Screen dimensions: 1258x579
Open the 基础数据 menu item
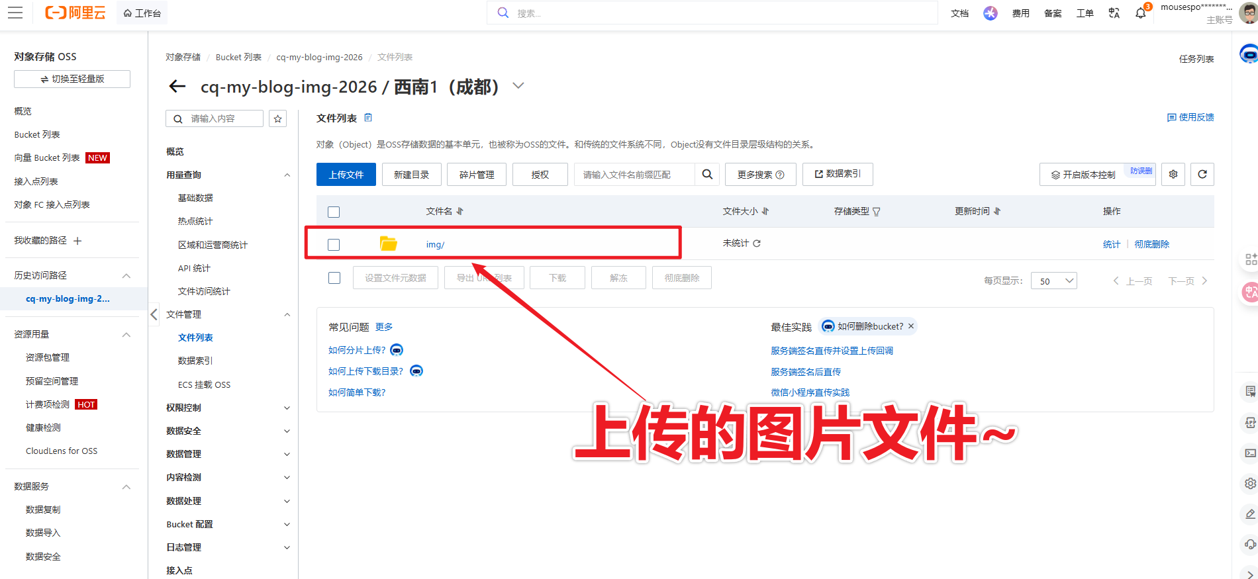(195, 198)
